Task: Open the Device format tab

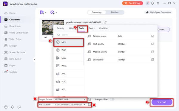Action: click(92, 28)
